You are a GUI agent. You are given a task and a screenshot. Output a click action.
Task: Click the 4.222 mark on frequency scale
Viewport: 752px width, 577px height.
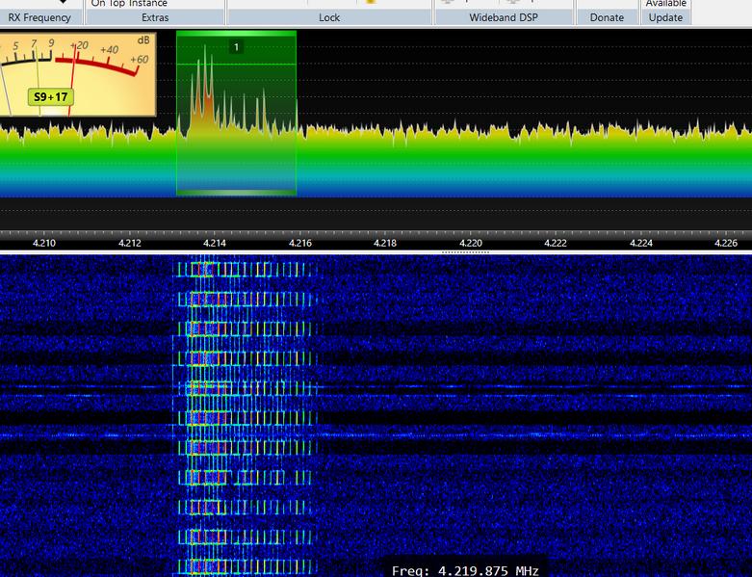556,243
